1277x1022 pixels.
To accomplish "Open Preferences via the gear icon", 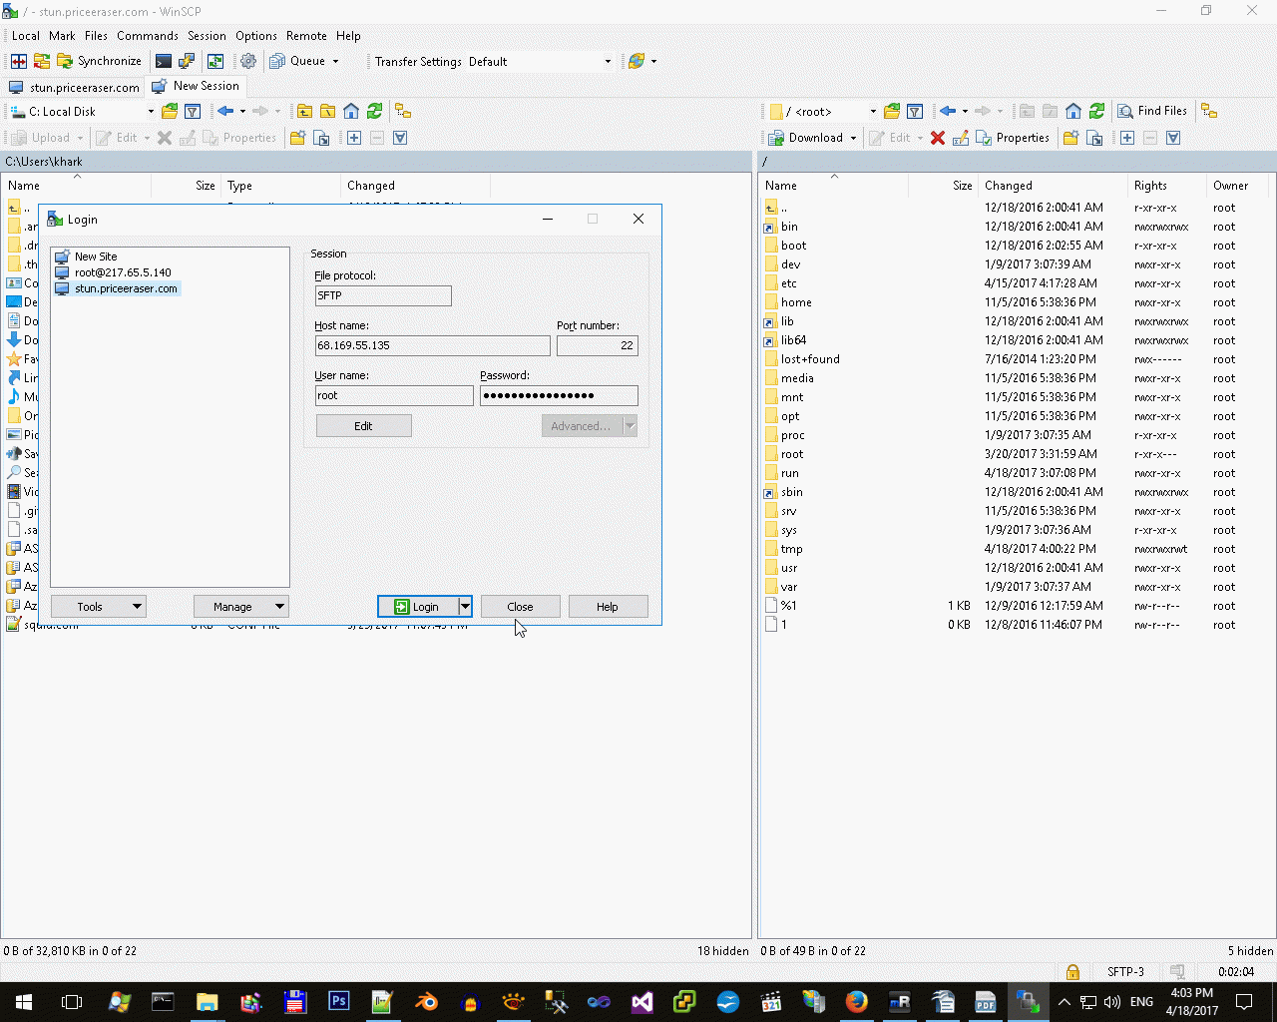I will [248, 61].
